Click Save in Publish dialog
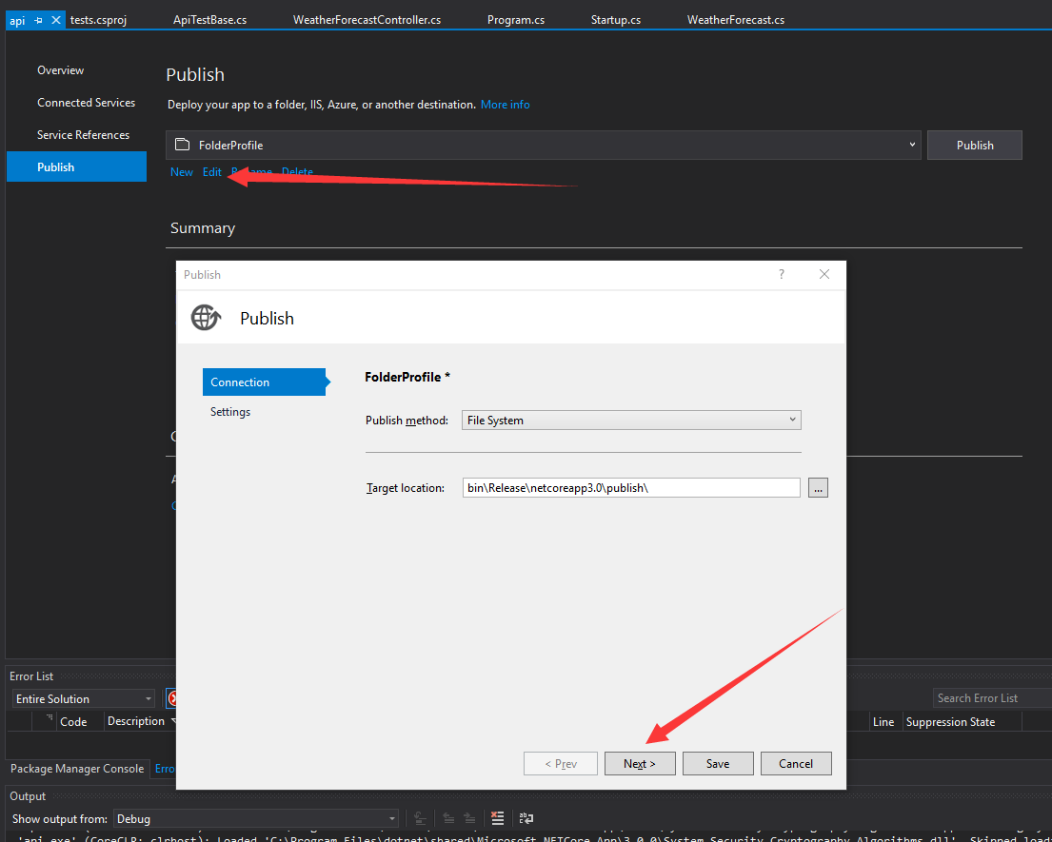This screenshot has height=842, width=1052. (x=718, y=764)
